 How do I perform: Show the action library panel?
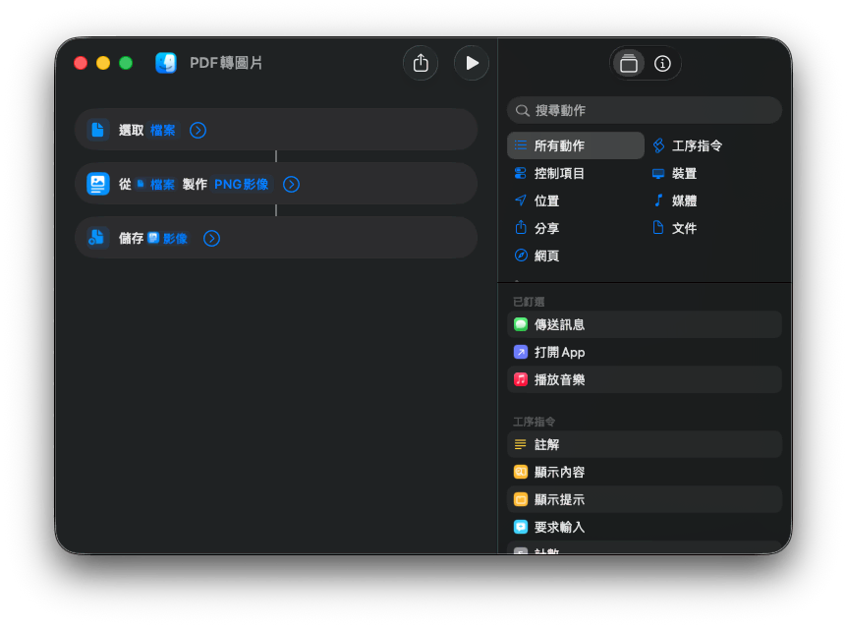[629, 64]
